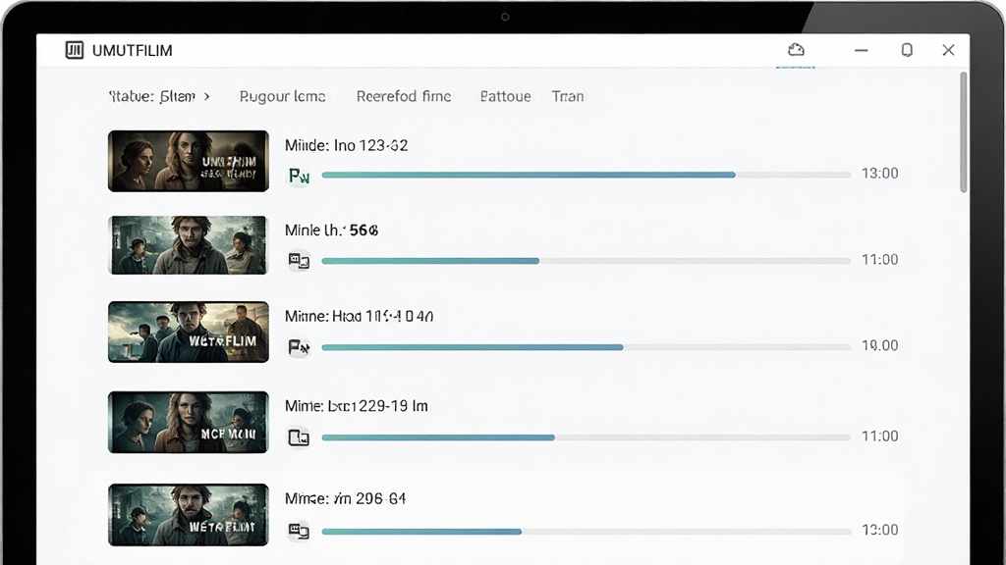Click the 11:00 duration in the "Mime: bcc1229" row

[879, 437]
